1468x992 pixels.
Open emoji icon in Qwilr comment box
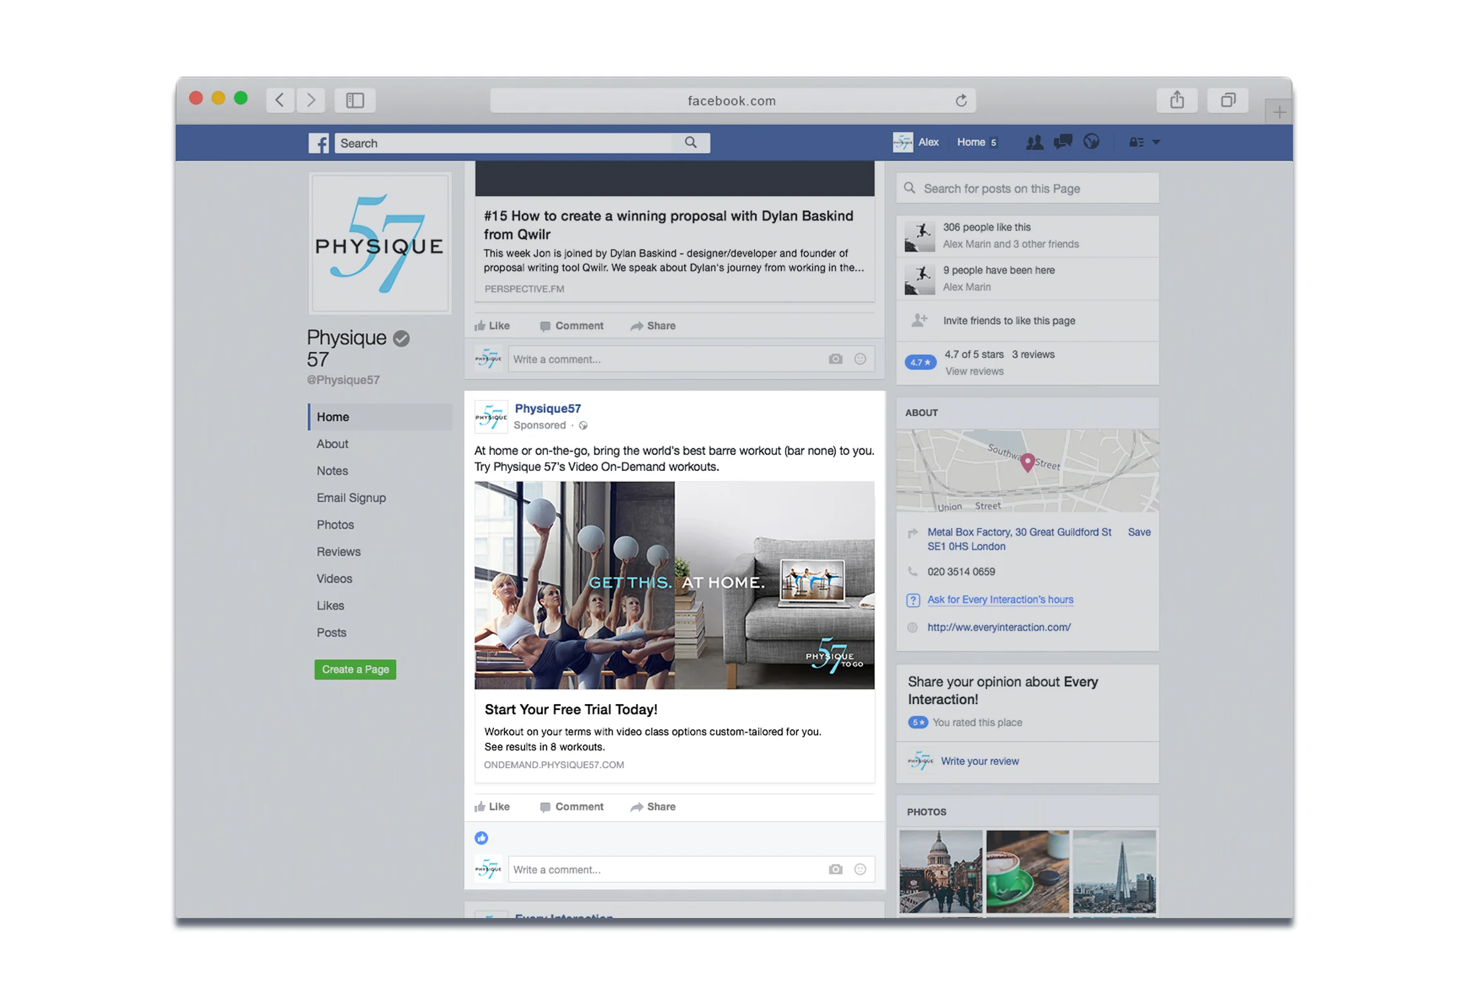coord(860,359)
